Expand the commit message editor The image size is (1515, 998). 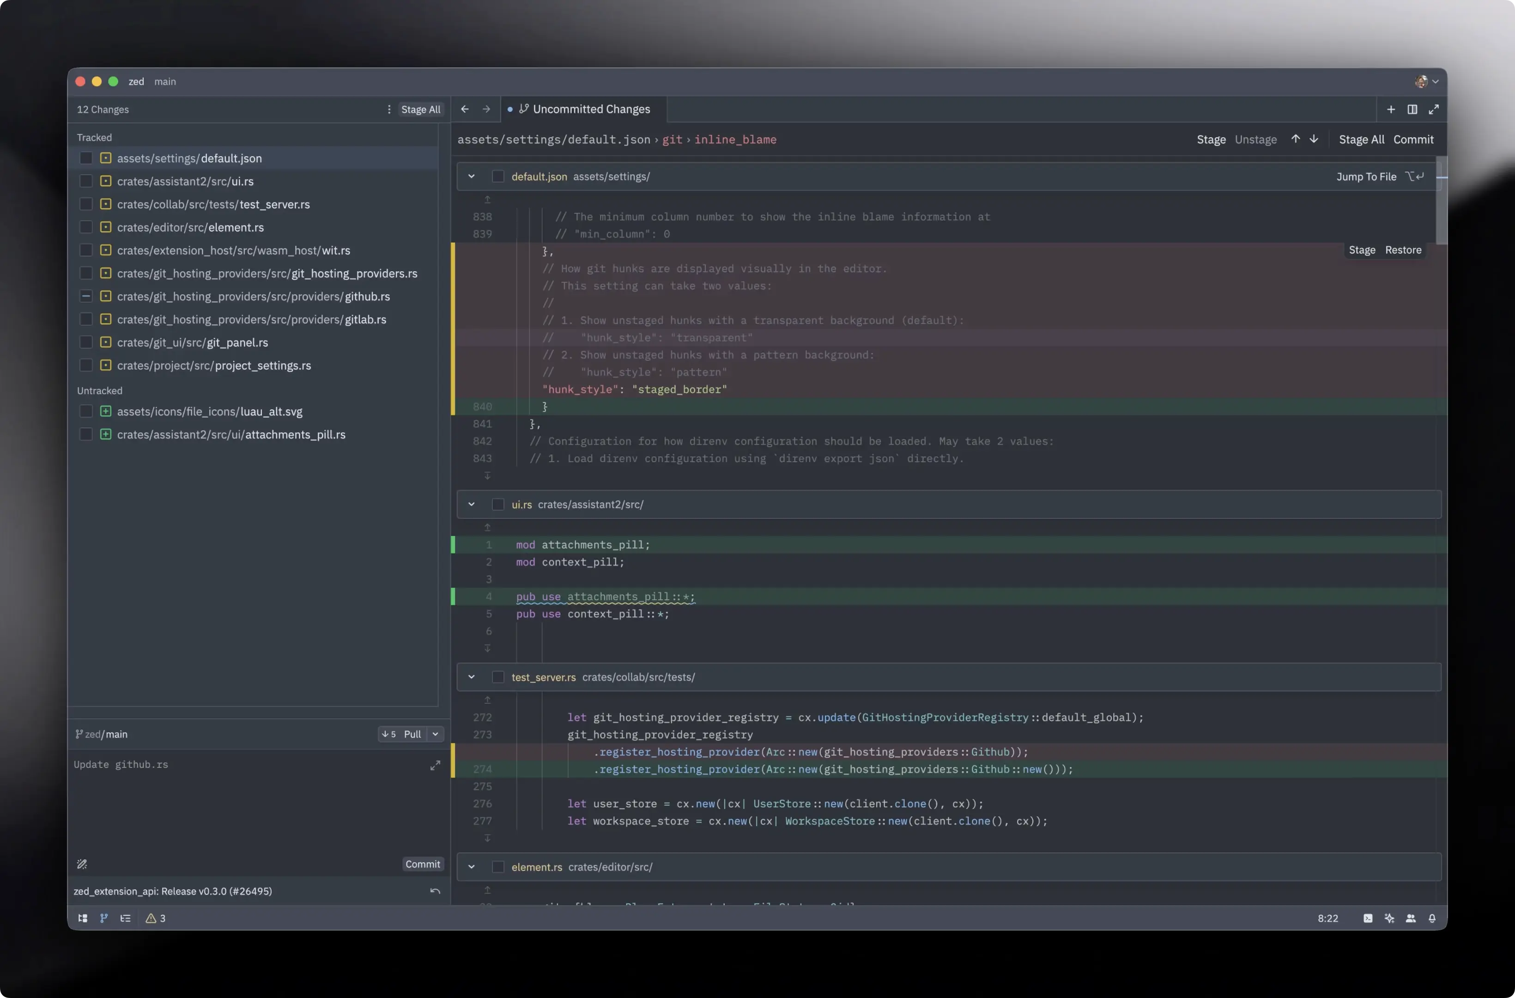pyautogui.click(x=435, y=766)
